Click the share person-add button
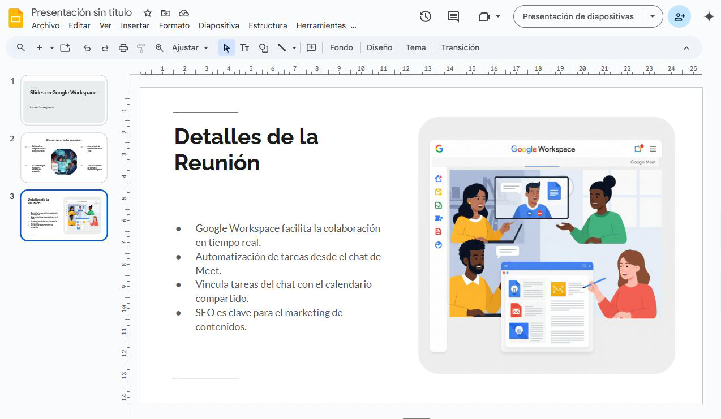Screen dimensions: 721x419 [679, 16]
